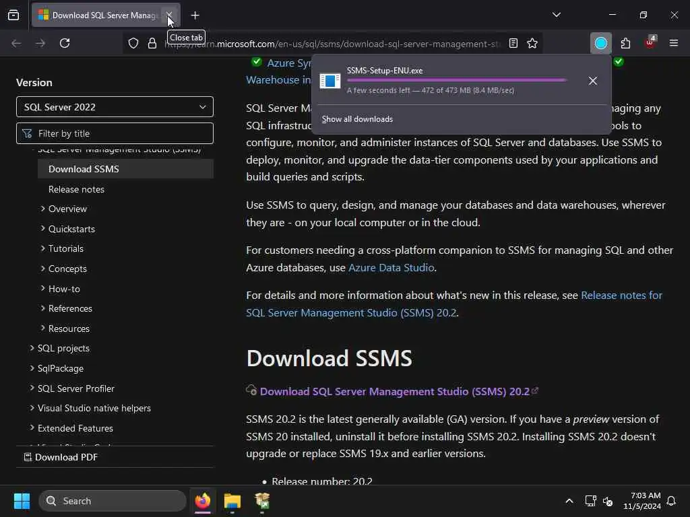The width and height of the screenshot is (690, 517).
Task: Expand the Extended Features node
Action: coord(32,427)
